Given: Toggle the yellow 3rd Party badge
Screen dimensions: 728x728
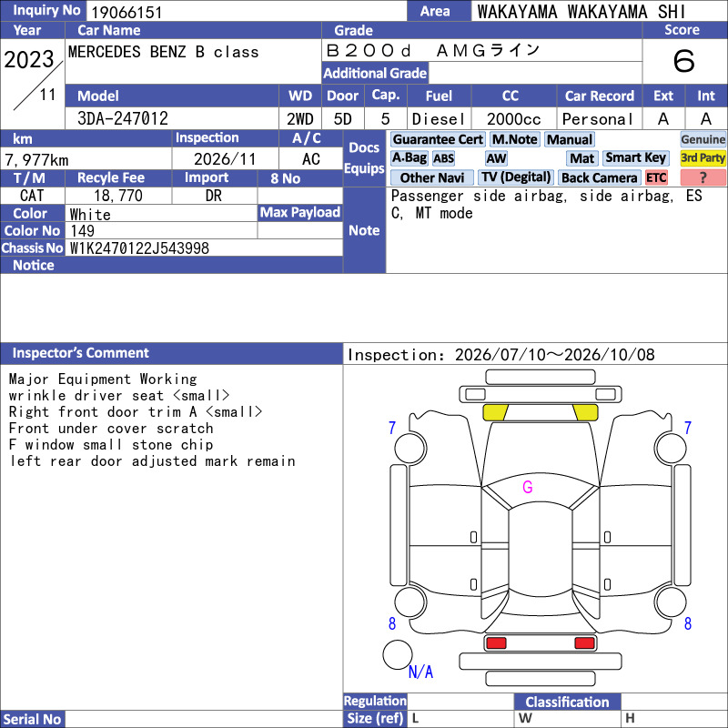Looking at the screenshot, I should (703, 157).
